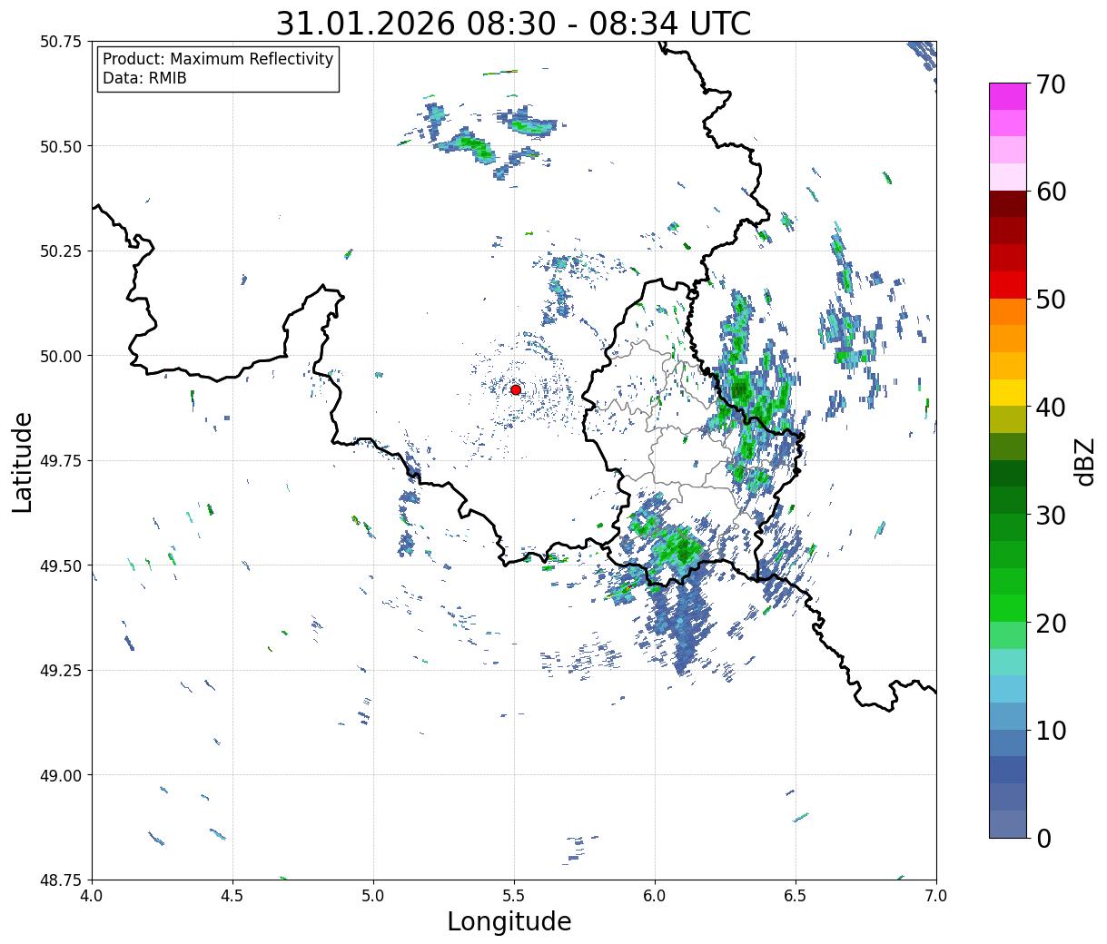The image size is (1107, 944).
Task: Click the colorbar tick label 60
Action: point(1051,192)
